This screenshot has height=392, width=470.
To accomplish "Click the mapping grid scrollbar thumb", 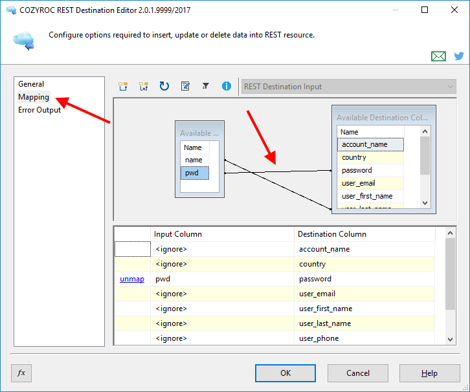I will [450, 274].
